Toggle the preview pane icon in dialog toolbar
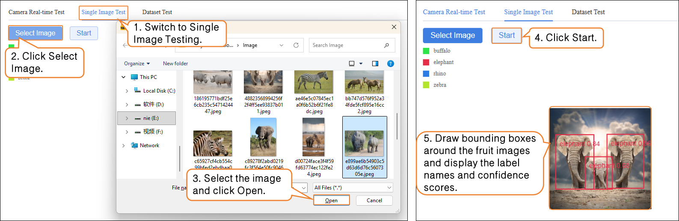Viewport: 679px width, 221px height. click(375, 64)
